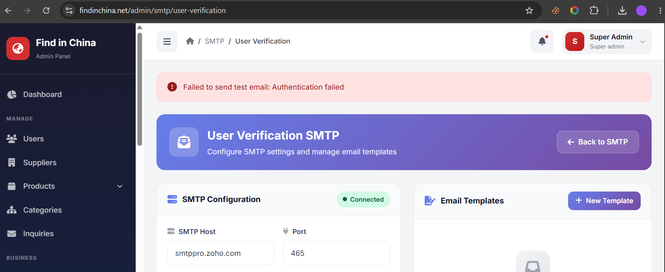
Task: Click the SMTP Host label icon
Action: (171, 231)
